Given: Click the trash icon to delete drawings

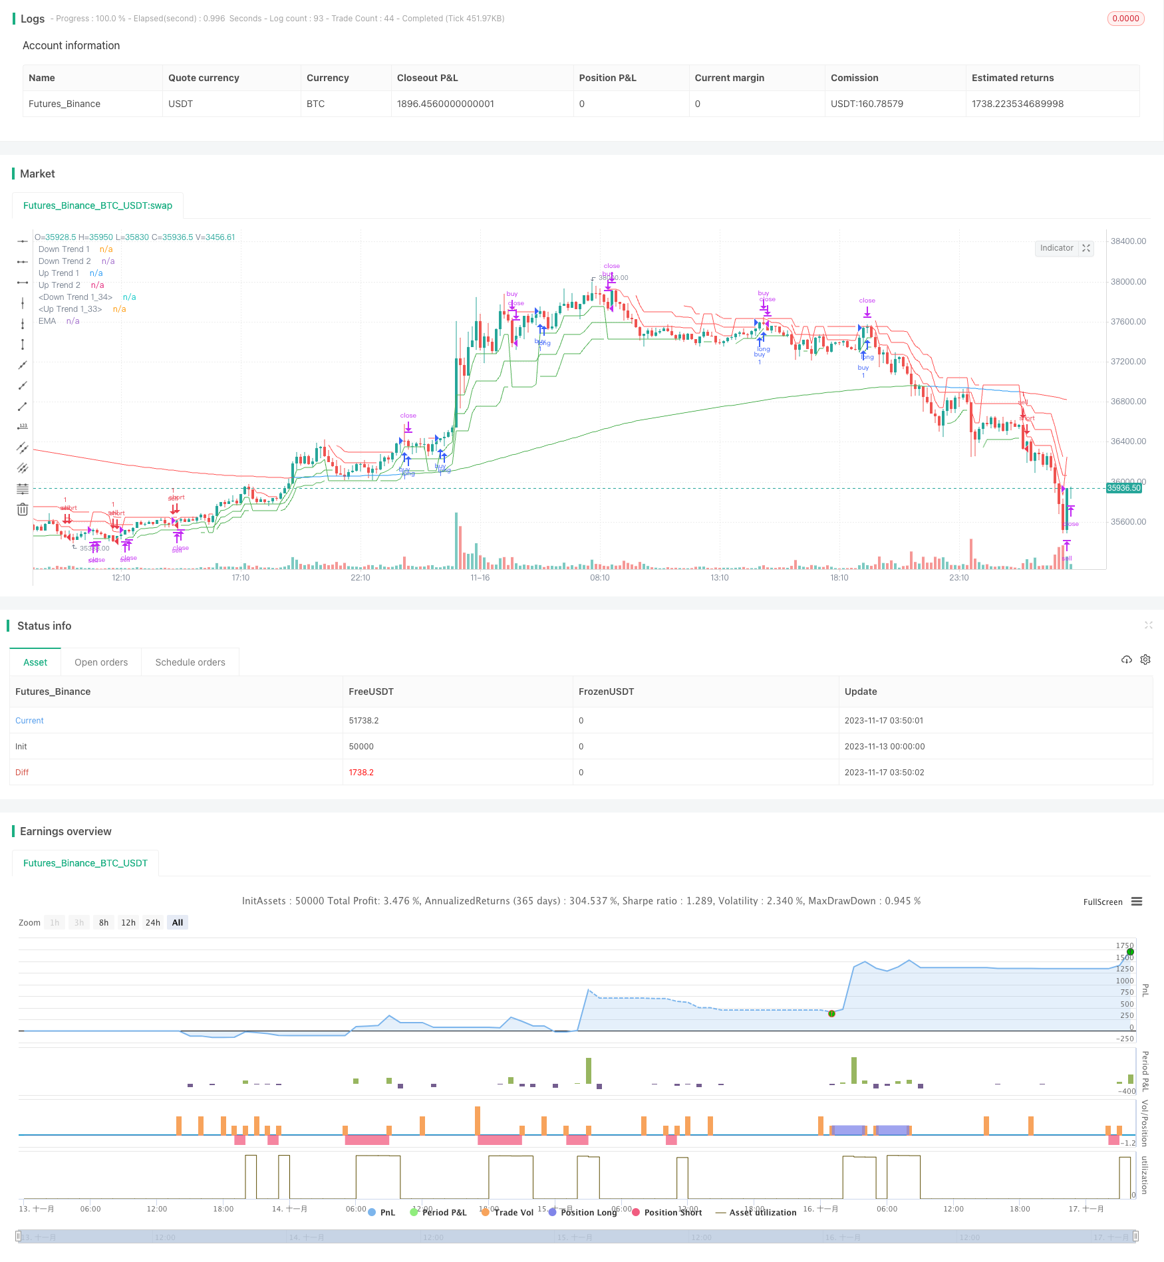Looking at the screenshot, I should pos(23,509).
